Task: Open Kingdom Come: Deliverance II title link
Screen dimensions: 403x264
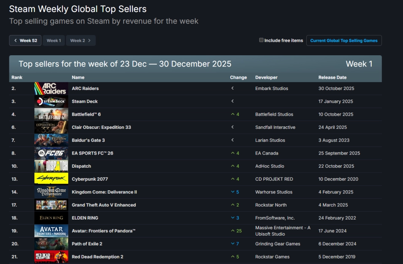Action: (x=104, y=192)
